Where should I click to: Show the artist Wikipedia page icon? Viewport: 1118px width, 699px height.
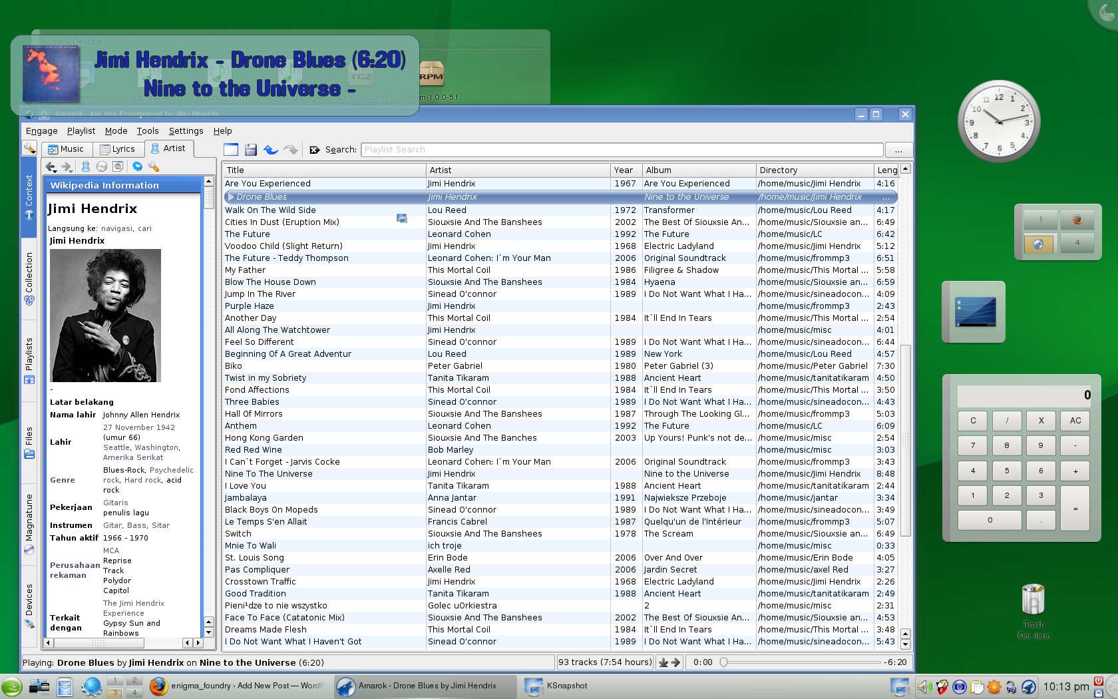(x=86, y=166)
